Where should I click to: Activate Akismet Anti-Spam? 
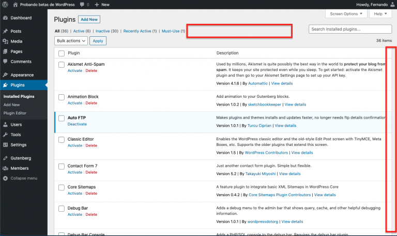coord(74,71)
